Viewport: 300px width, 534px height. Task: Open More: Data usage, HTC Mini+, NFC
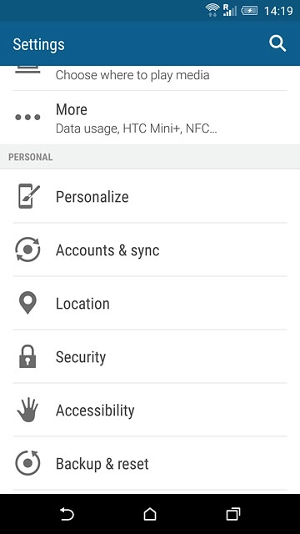(150, 118)
